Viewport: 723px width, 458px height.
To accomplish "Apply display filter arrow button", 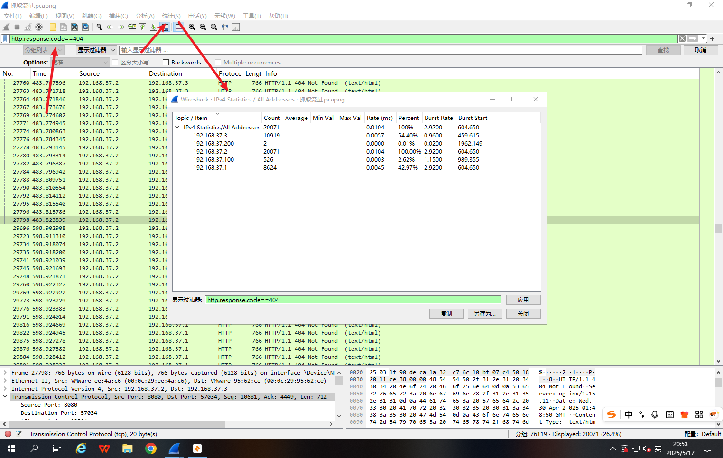I will 693,38.
